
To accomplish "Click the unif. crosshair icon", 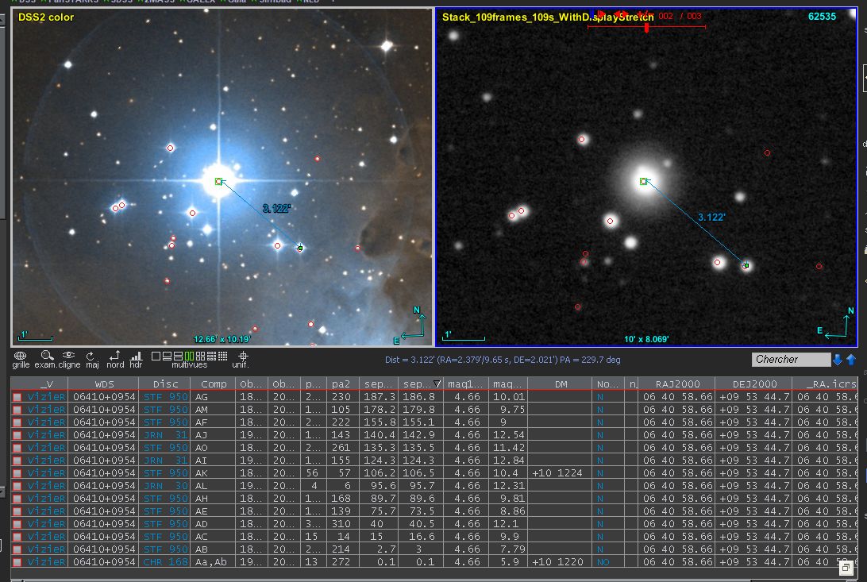I will [244, 356].
